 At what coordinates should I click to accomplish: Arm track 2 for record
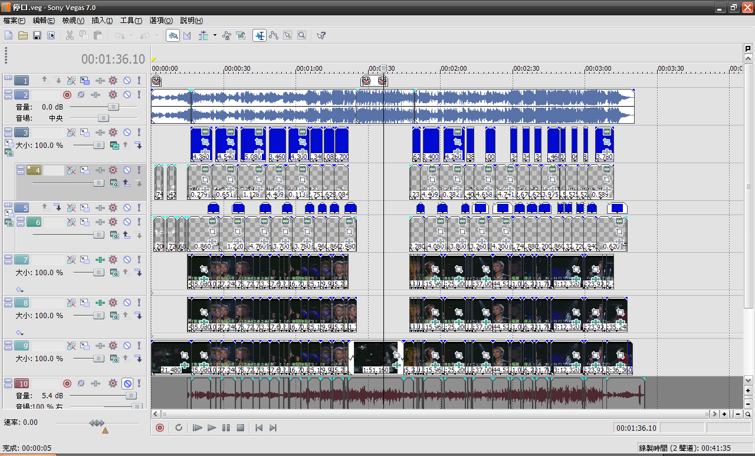click(x=67, y=95)
